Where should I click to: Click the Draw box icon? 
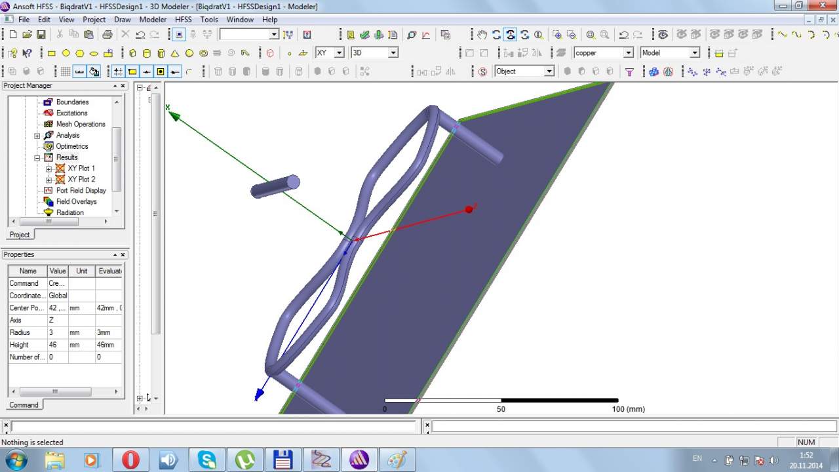tap(132, 53)
